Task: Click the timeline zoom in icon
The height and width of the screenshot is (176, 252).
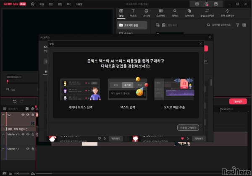Action: click(33, 173)
